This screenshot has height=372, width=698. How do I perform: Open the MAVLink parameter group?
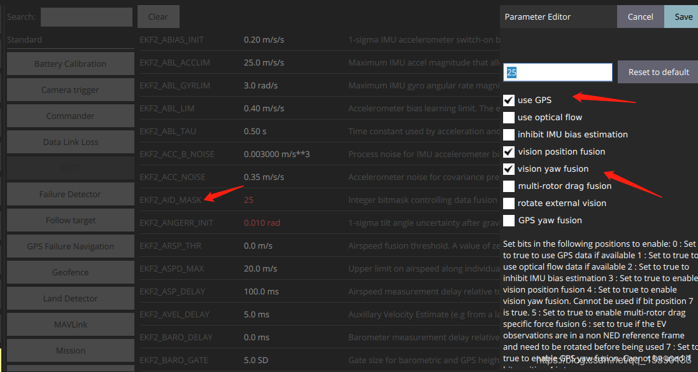pos(70,324)
